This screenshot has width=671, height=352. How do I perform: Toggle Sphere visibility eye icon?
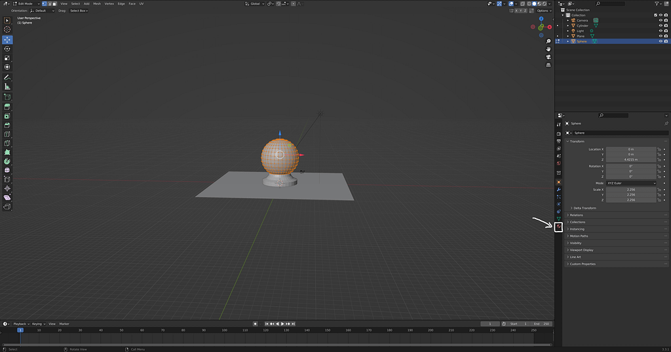click(661, 41)
